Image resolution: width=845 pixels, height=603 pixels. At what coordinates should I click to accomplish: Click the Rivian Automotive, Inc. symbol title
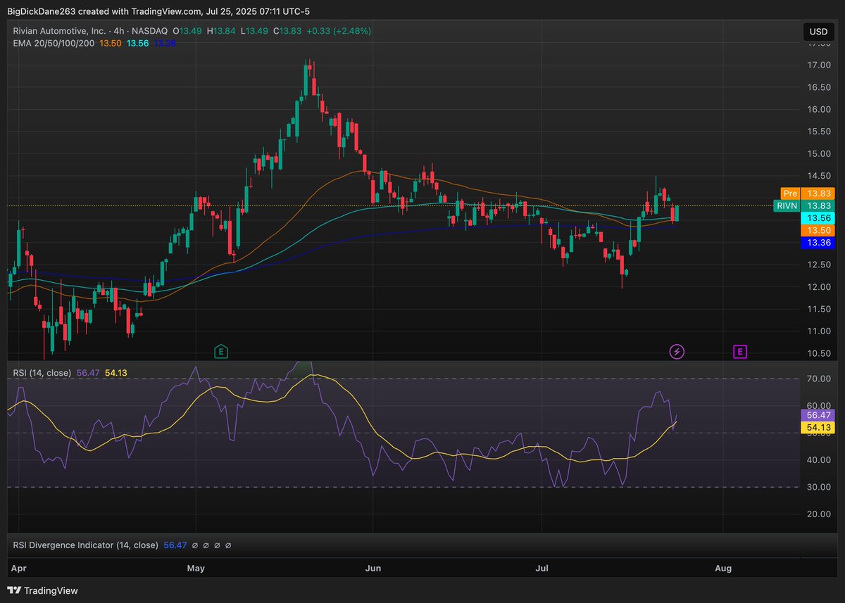click(60, 31)
